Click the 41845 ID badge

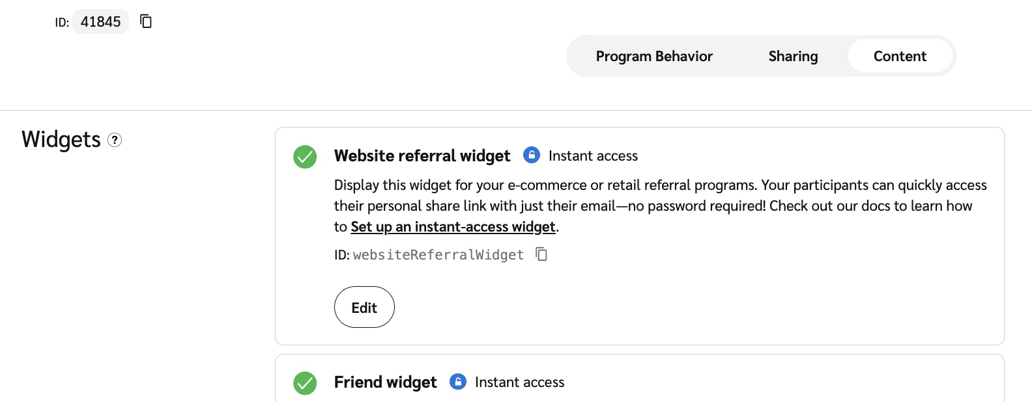[100, 21]
